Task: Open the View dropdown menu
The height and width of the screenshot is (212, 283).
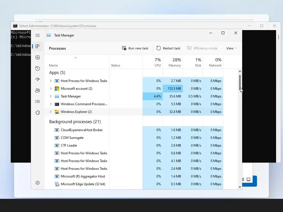Action: click(232, 48)
